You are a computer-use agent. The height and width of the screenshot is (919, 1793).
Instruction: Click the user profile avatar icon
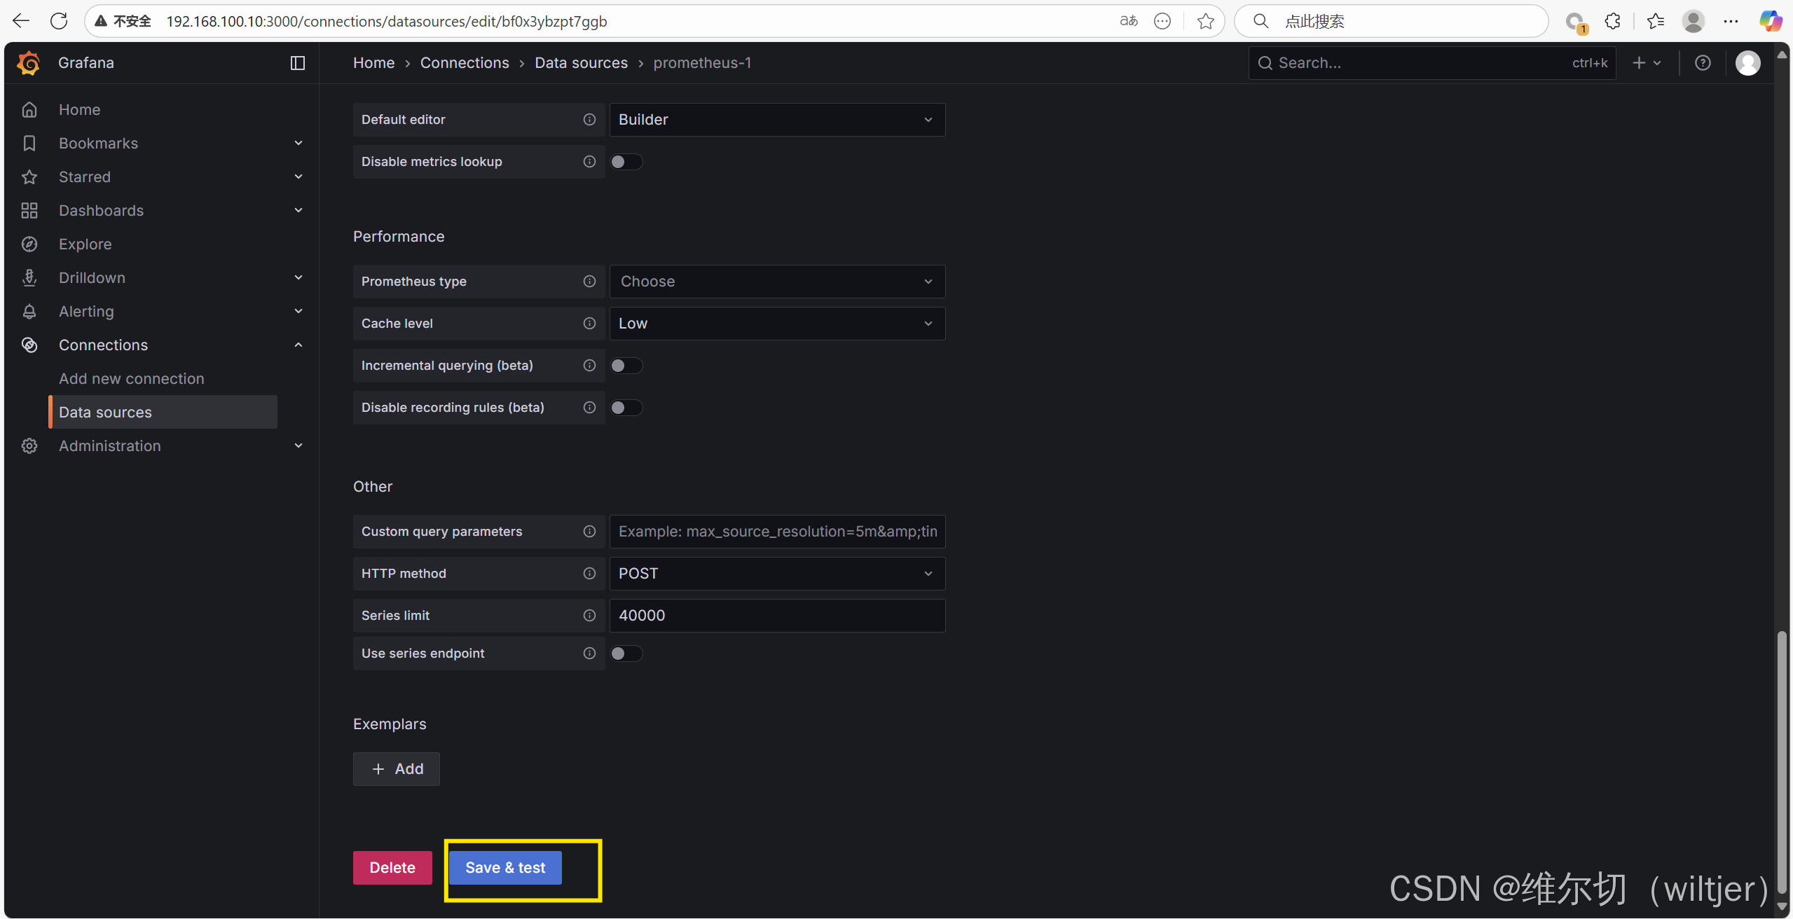tap(1747, 63)
